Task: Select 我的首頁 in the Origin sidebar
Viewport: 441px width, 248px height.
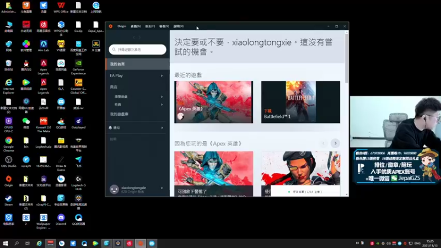Action: 137,64
